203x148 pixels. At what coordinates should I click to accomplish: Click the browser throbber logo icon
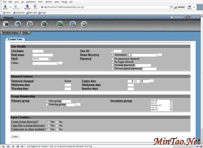[x=199, y=7]
